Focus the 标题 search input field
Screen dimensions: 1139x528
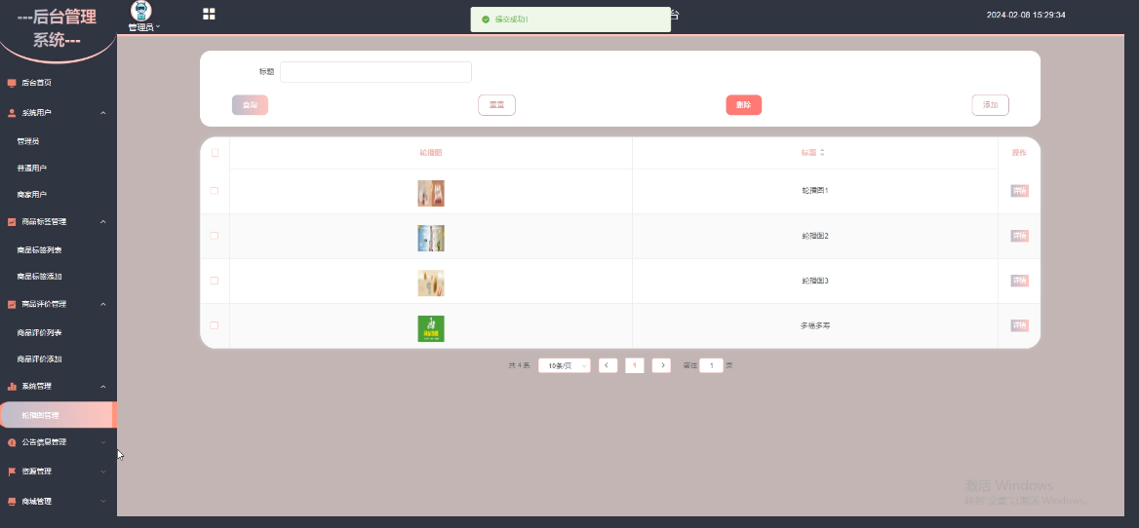coord(375,72)
